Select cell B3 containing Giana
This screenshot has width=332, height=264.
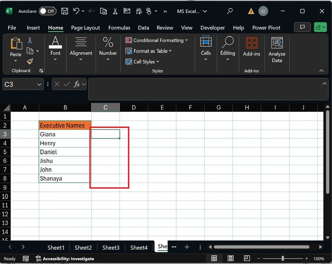point(65,134)
